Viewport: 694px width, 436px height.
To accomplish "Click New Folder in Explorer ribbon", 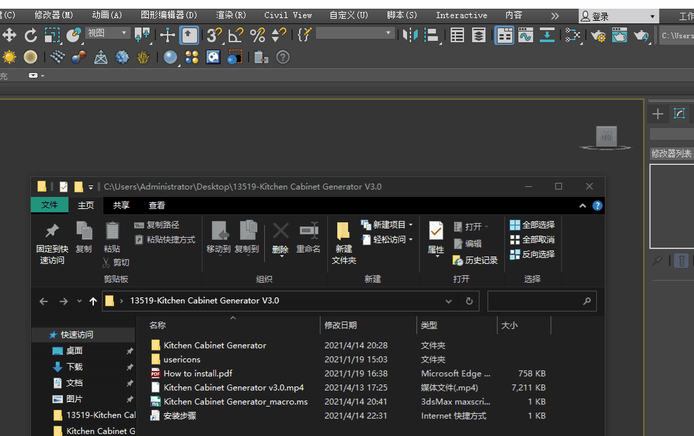I will click(x=344, y=242).
